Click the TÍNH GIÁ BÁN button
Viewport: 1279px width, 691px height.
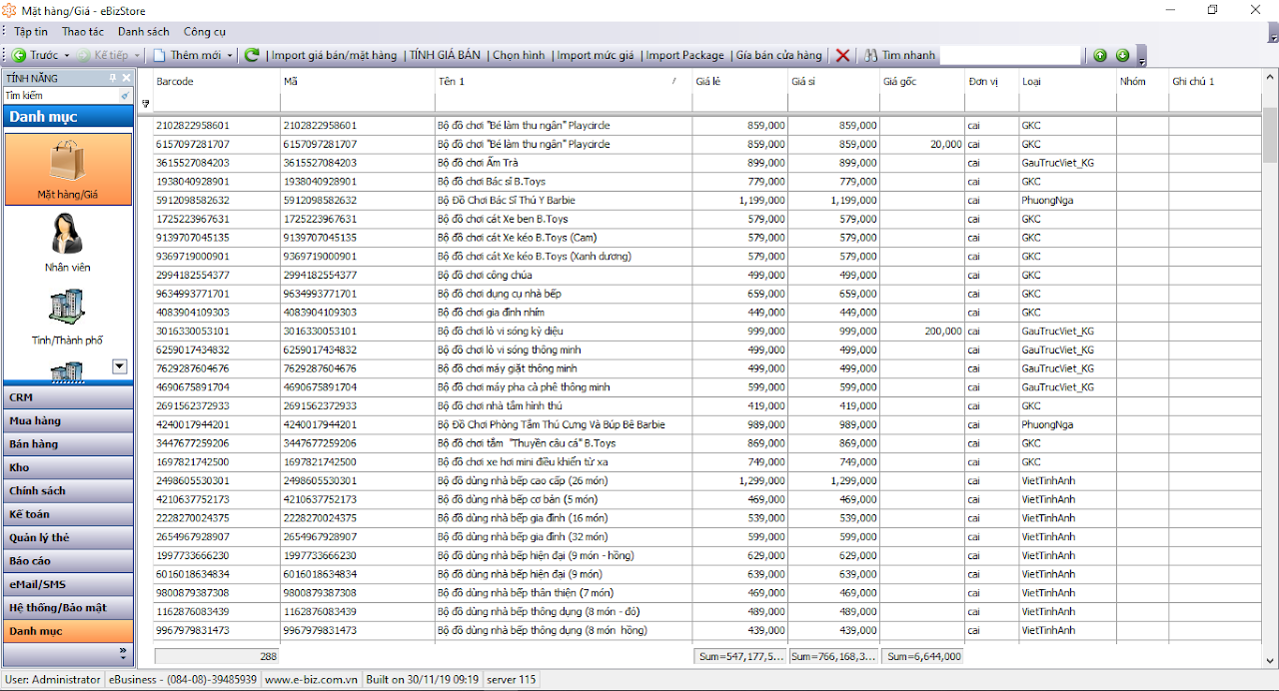pyautogui.click(x=445, y=55)
